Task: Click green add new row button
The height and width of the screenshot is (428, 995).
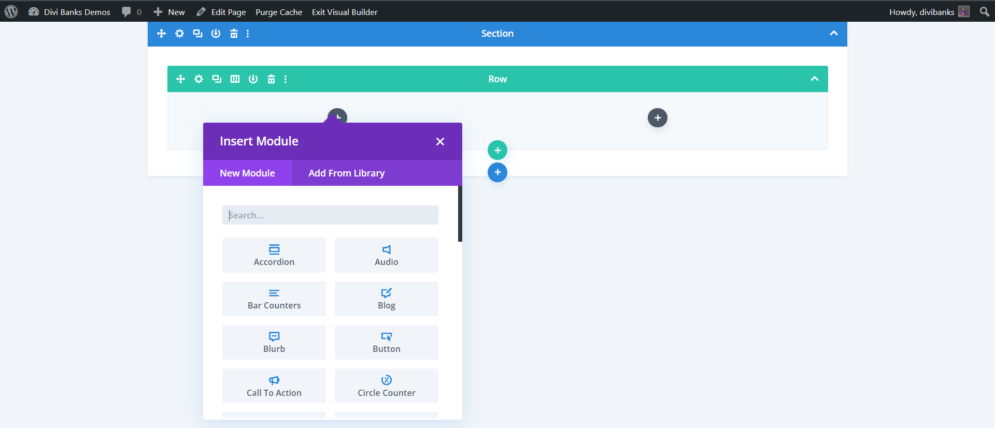Action: 497,151
